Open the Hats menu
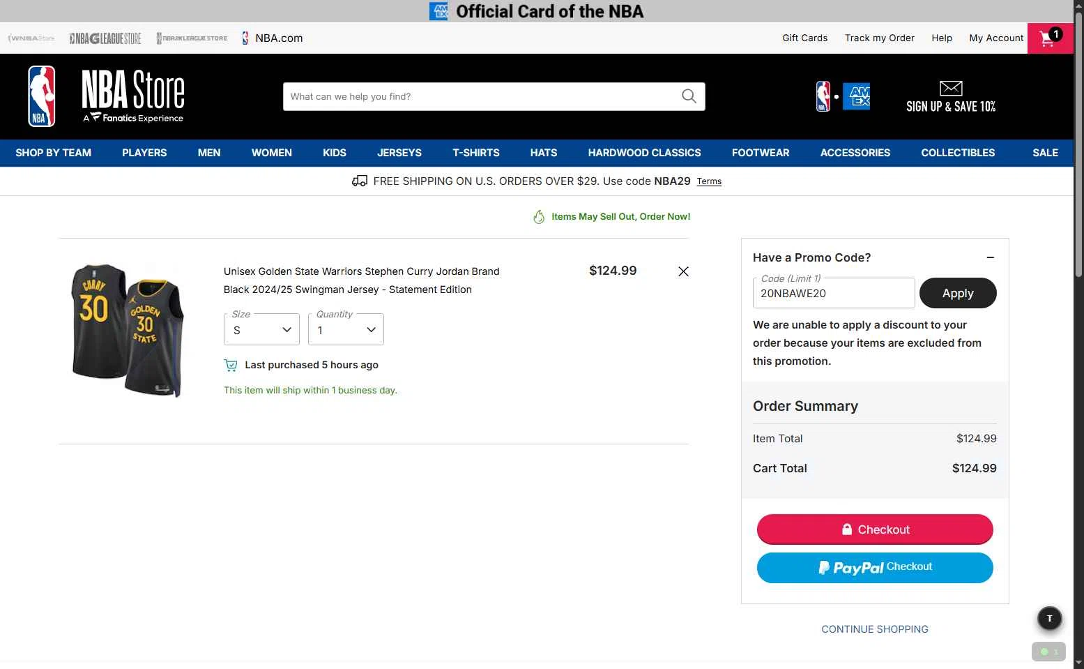This screenshot has width=1084, height=669. (544, 153)
